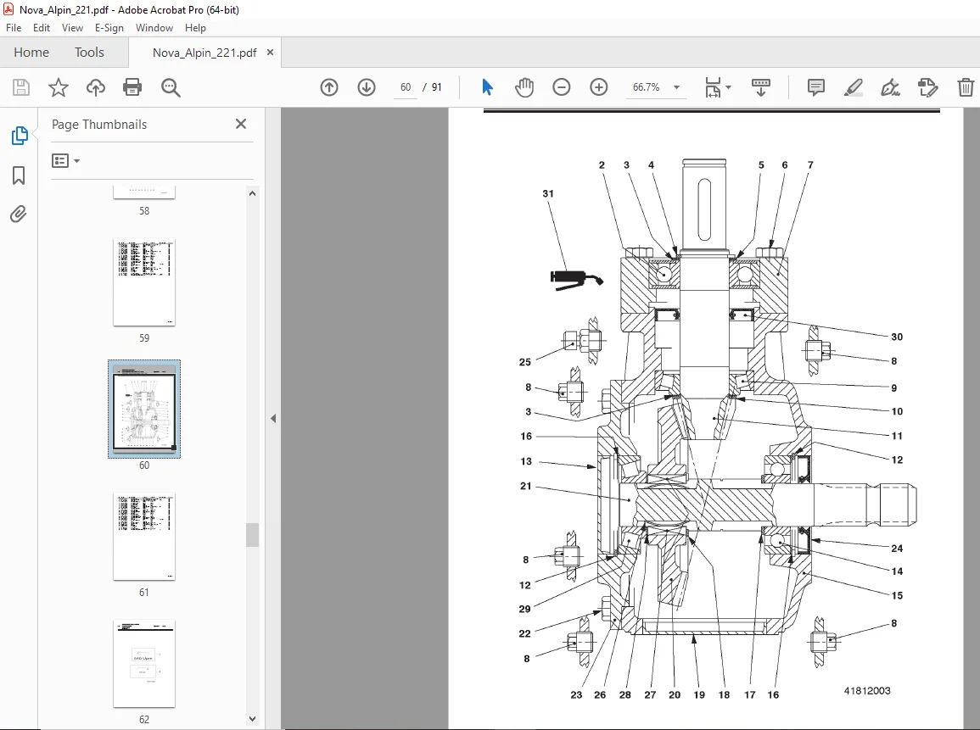The image size is (980, 730).
Task: Zoom in with the plus button
Action: [599, 87]
